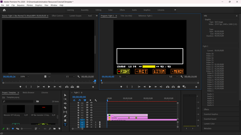Mute audio track A1
Screen dimensions: 241x135
[x=91, y=122]
